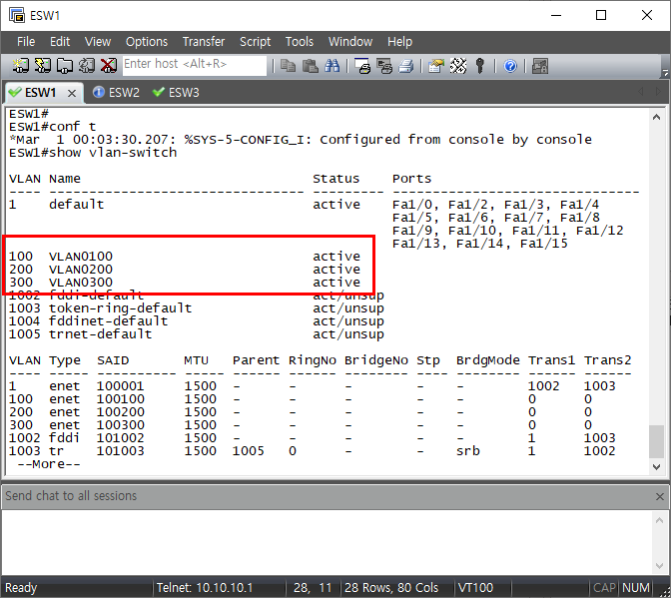The height and width of the screenshot is (598, 671).
Task: Click 'token-ring-default' VLAN name
Action: tap(120, 308)
